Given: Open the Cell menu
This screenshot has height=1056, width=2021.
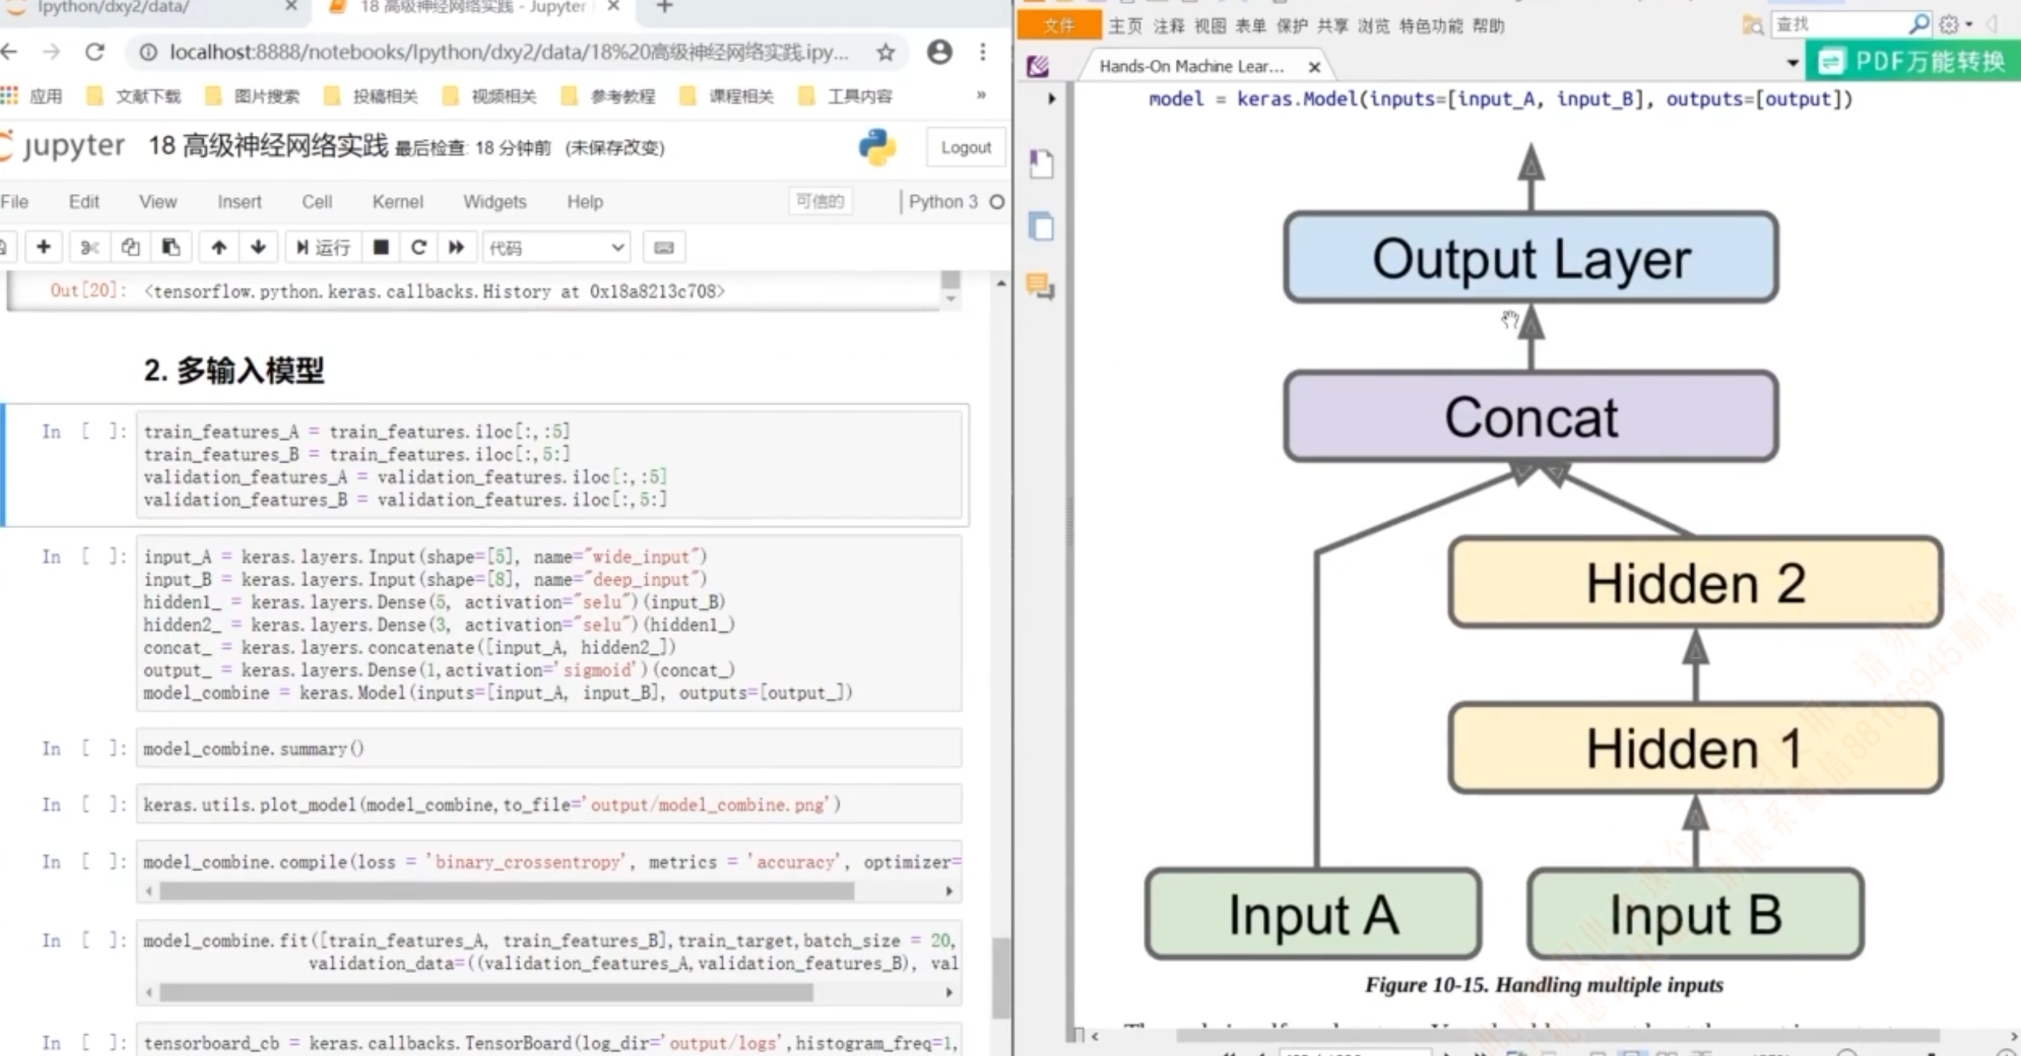Looking at the screenshot, I should pyautogui.click(x=317, y=200).
